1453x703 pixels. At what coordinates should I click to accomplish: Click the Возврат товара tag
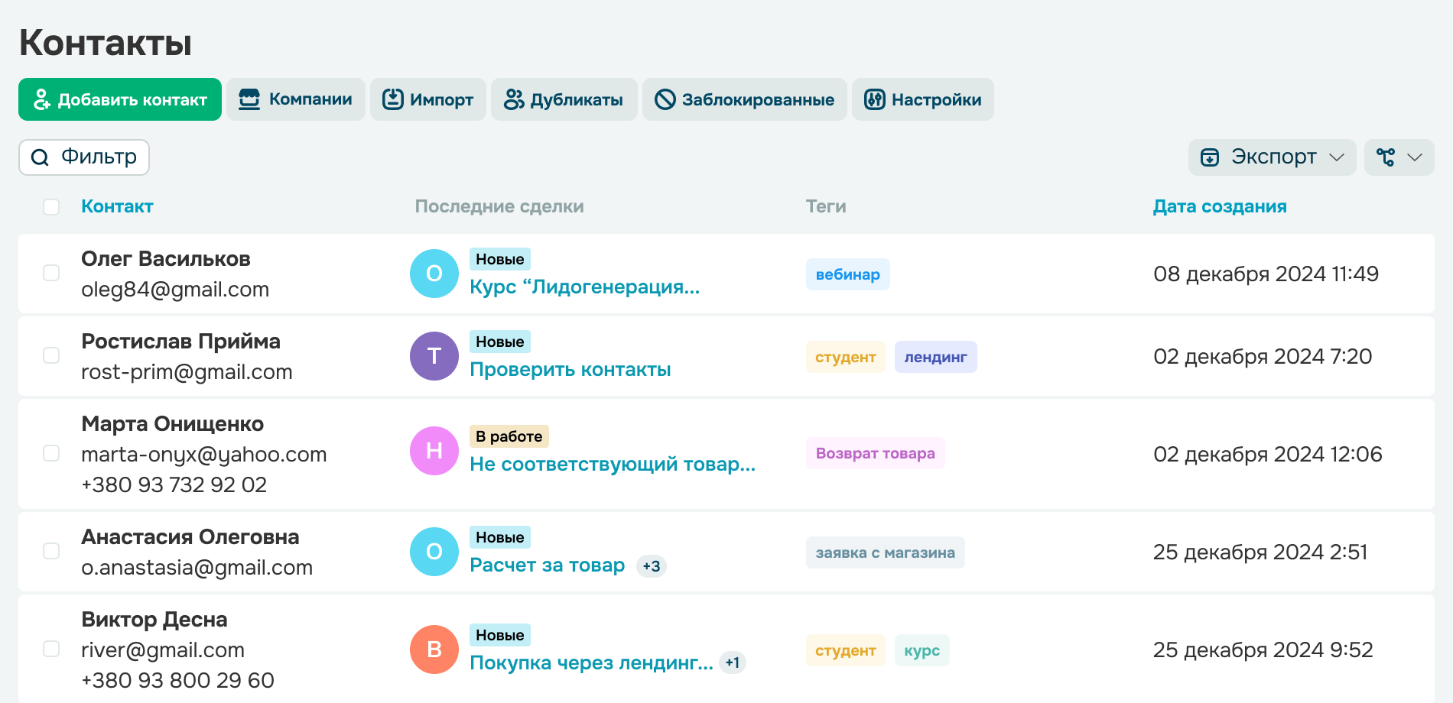pyautogui.click(x=875, y=453)
